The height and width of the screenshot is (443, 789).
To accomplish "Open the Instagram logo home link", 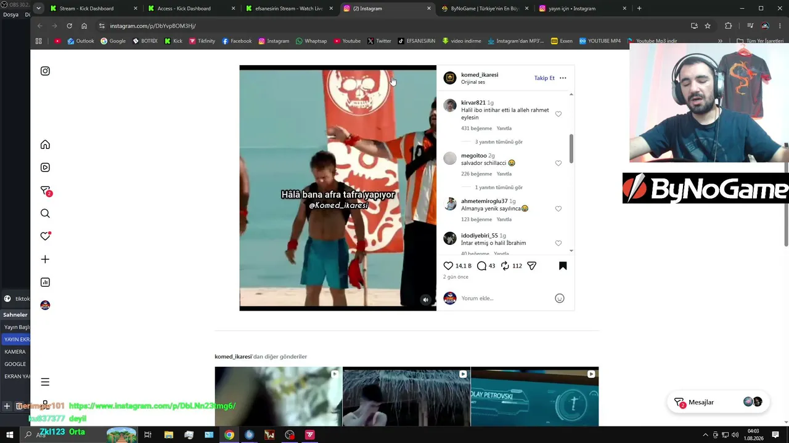I will [x=45, y=71].
